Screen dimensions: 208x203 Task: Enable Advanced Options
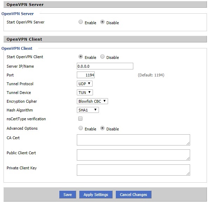pos(81,128)
